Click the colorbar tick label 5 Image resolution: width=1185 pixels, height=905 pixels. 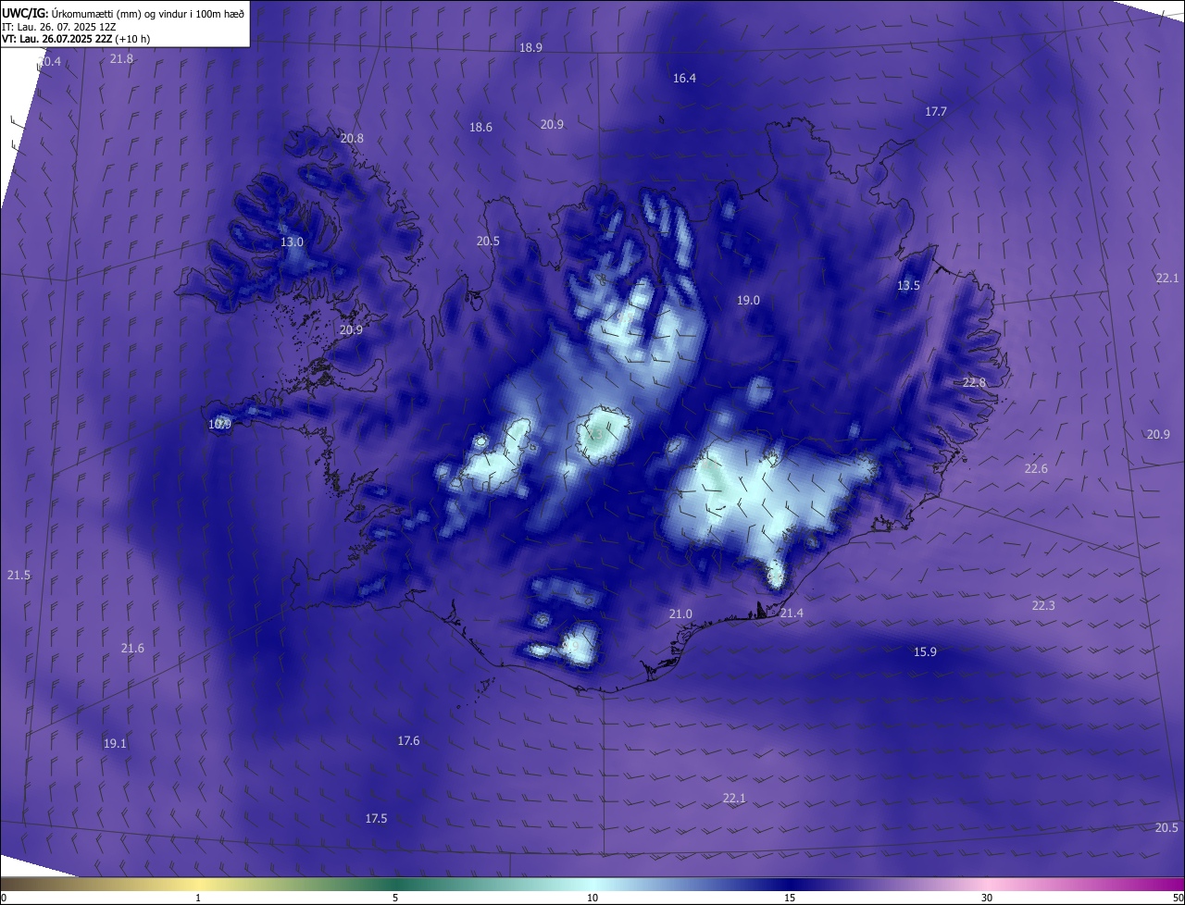click(395, 898)
